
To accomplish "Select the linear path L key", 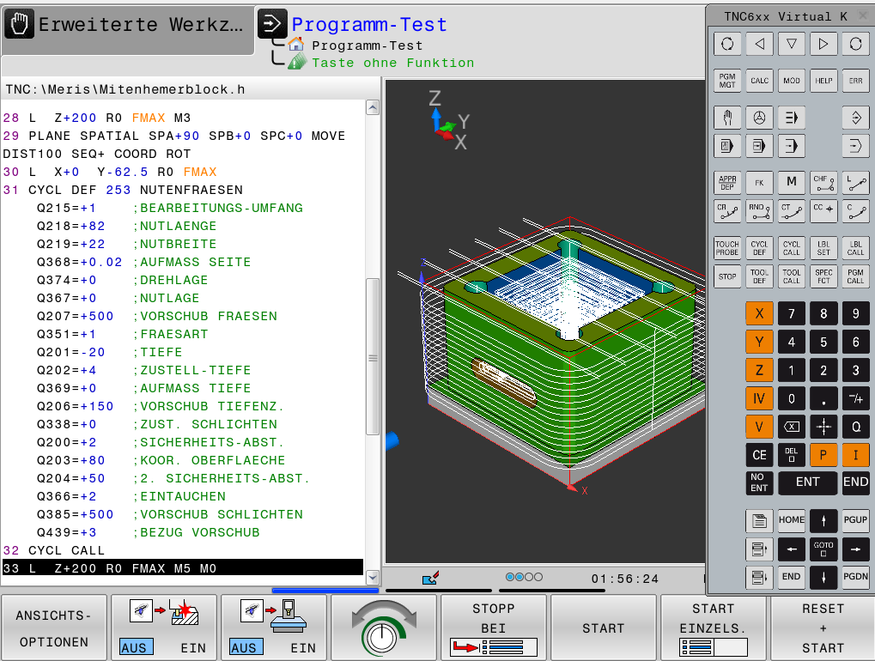I will pos(855,182).
